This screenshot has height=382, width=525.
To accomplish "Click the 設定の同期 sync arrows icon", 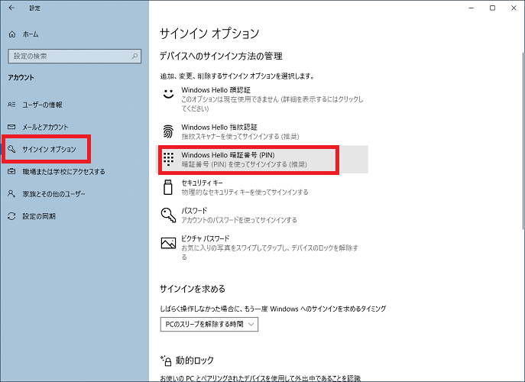I will [x=11, y=216].
